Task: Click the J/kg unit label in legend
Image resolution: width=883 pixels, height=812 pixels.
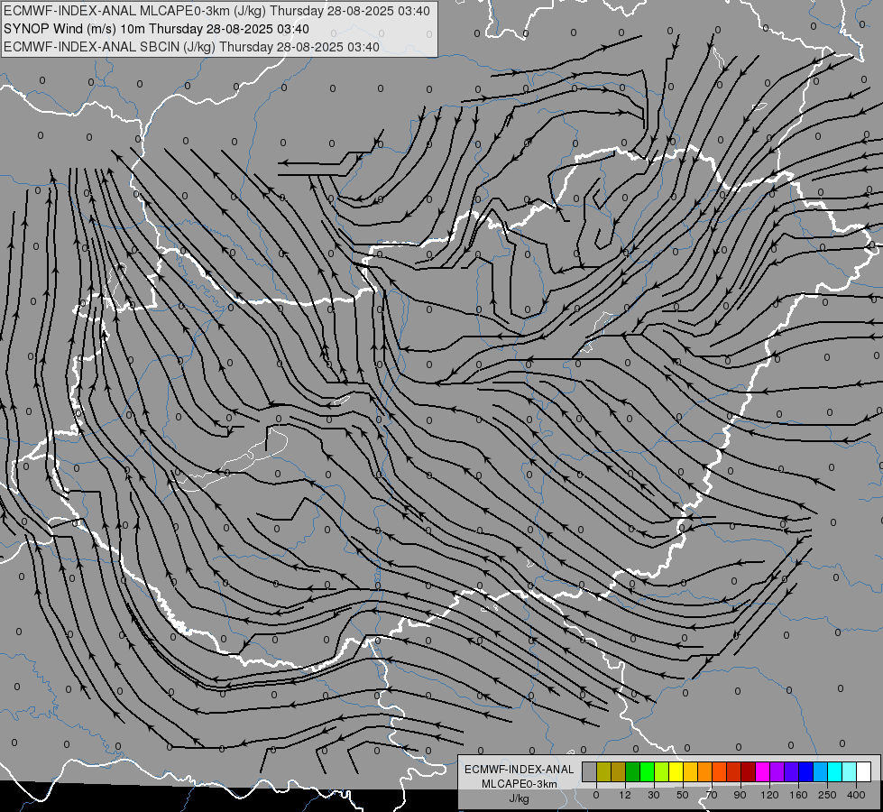Action: coord(520,798)
